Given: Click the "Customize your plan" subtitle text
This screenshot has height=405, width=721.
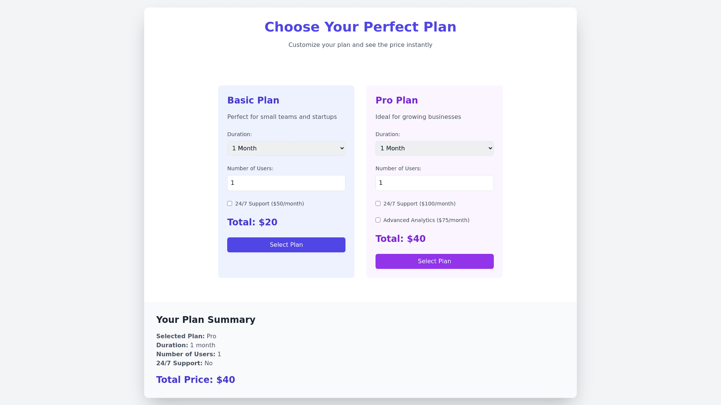Looking at the screenshot, I should pyautogui.click(x=360, y=45).
